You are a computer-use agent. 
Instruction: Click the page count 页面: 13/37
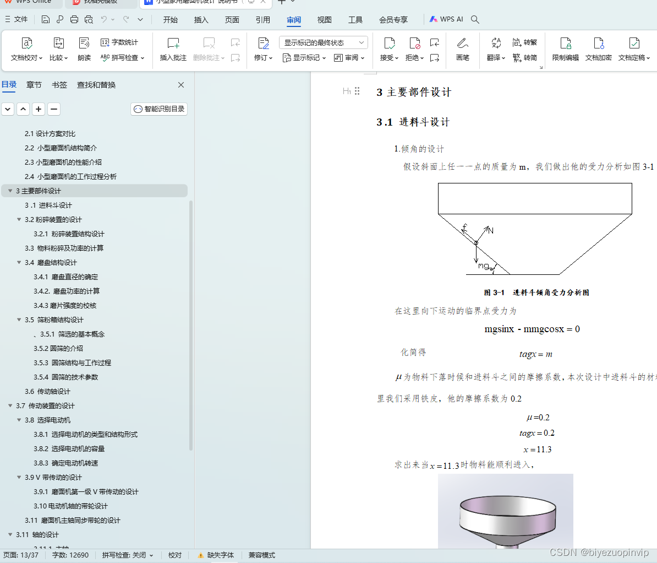[21, 555]
